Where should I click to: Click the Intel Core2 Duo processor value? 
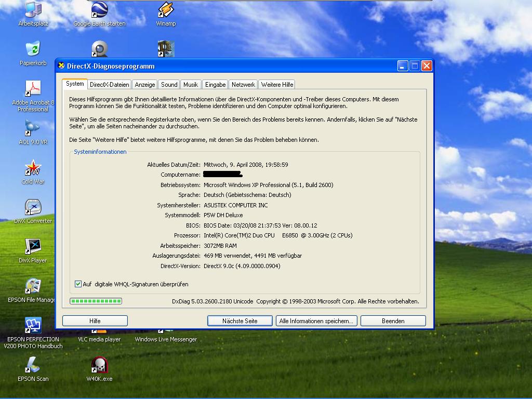click(278, 235)
